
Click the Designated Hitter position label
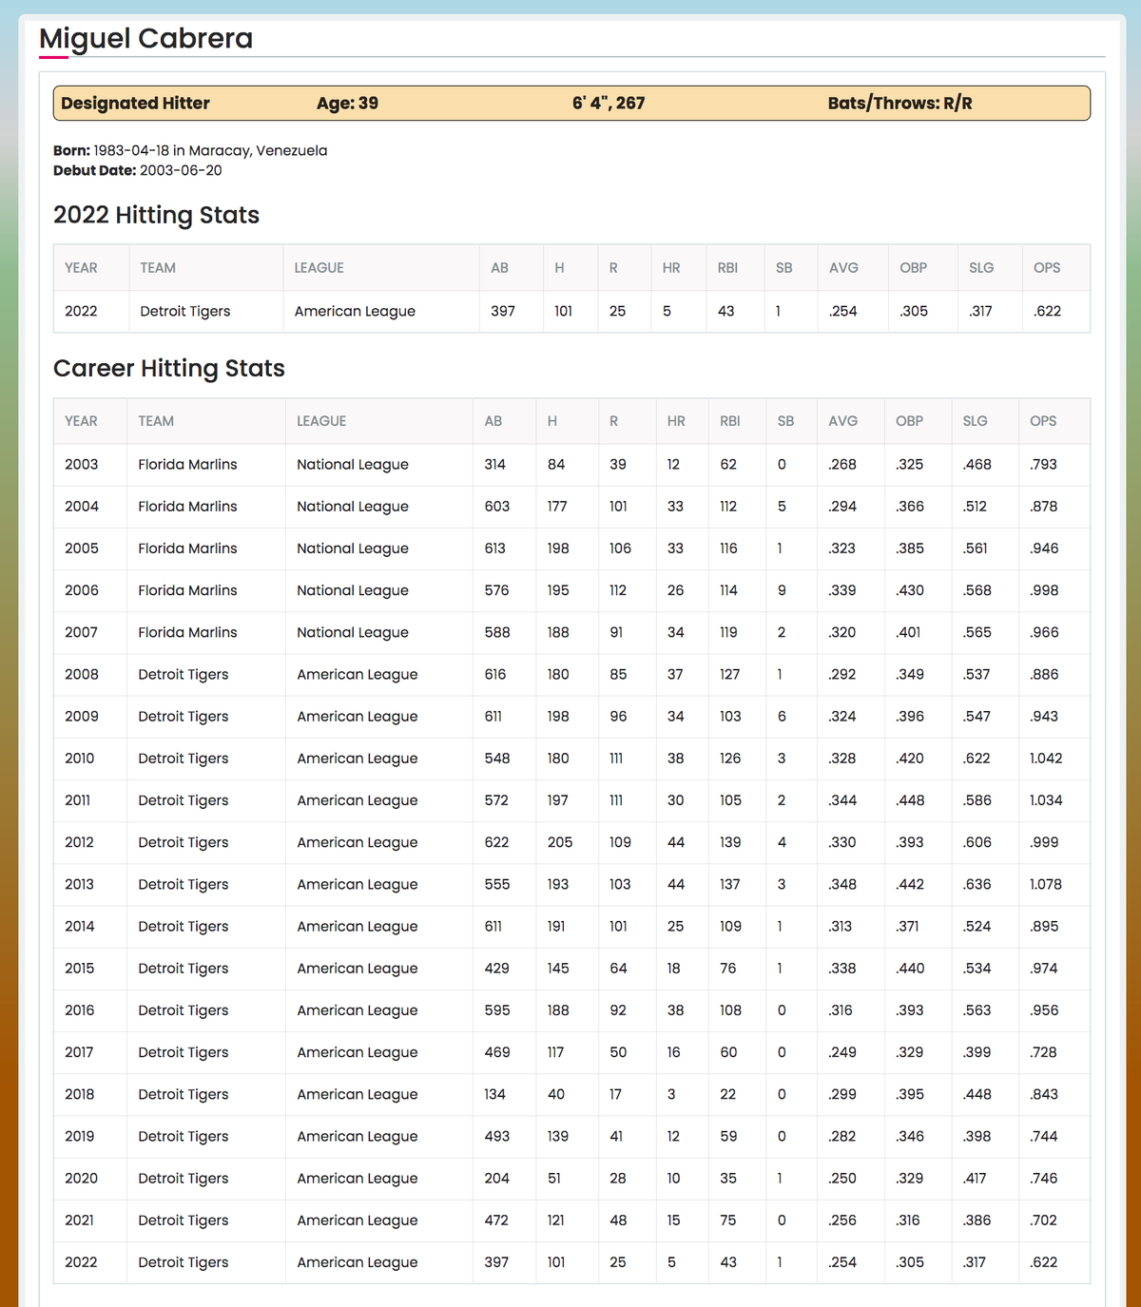[x=135, y=104]
